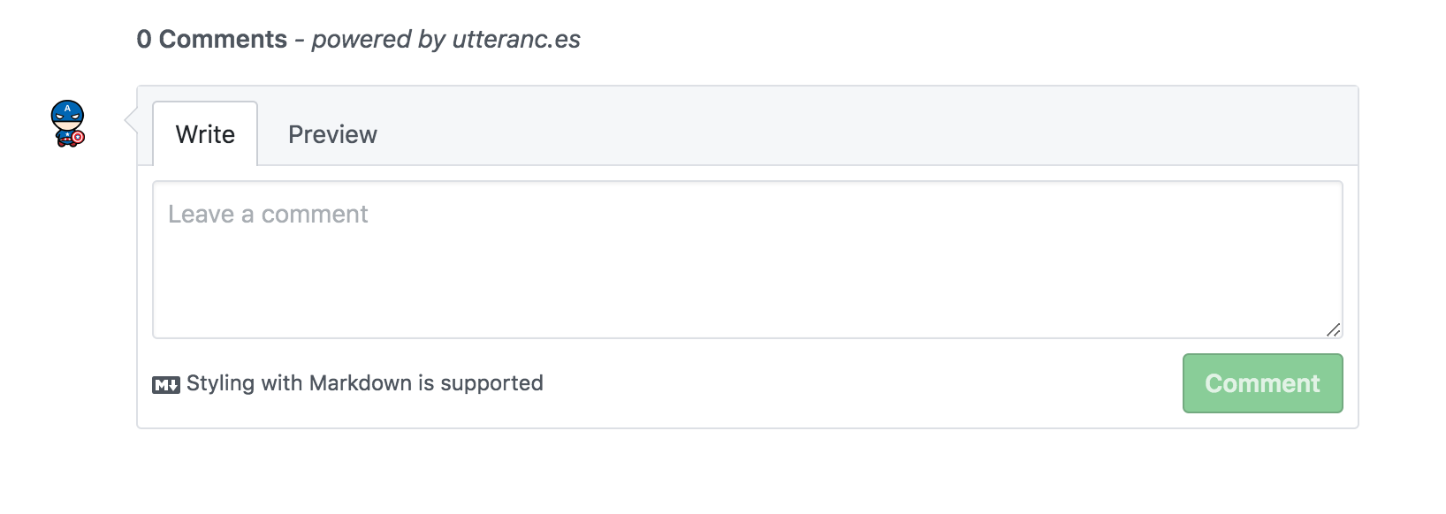Click the 0 Comments heading
The width and height of the screenshot is (1446, 514).
coord(212,40)
